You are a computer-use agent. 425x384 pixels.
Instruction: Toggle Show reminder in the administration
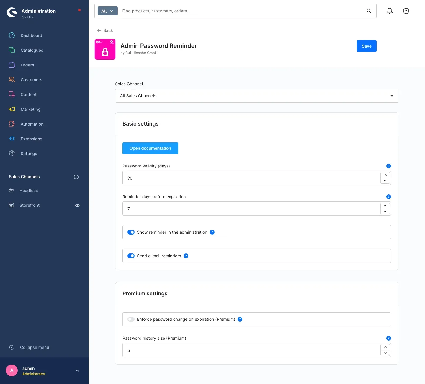click(131, 232)
